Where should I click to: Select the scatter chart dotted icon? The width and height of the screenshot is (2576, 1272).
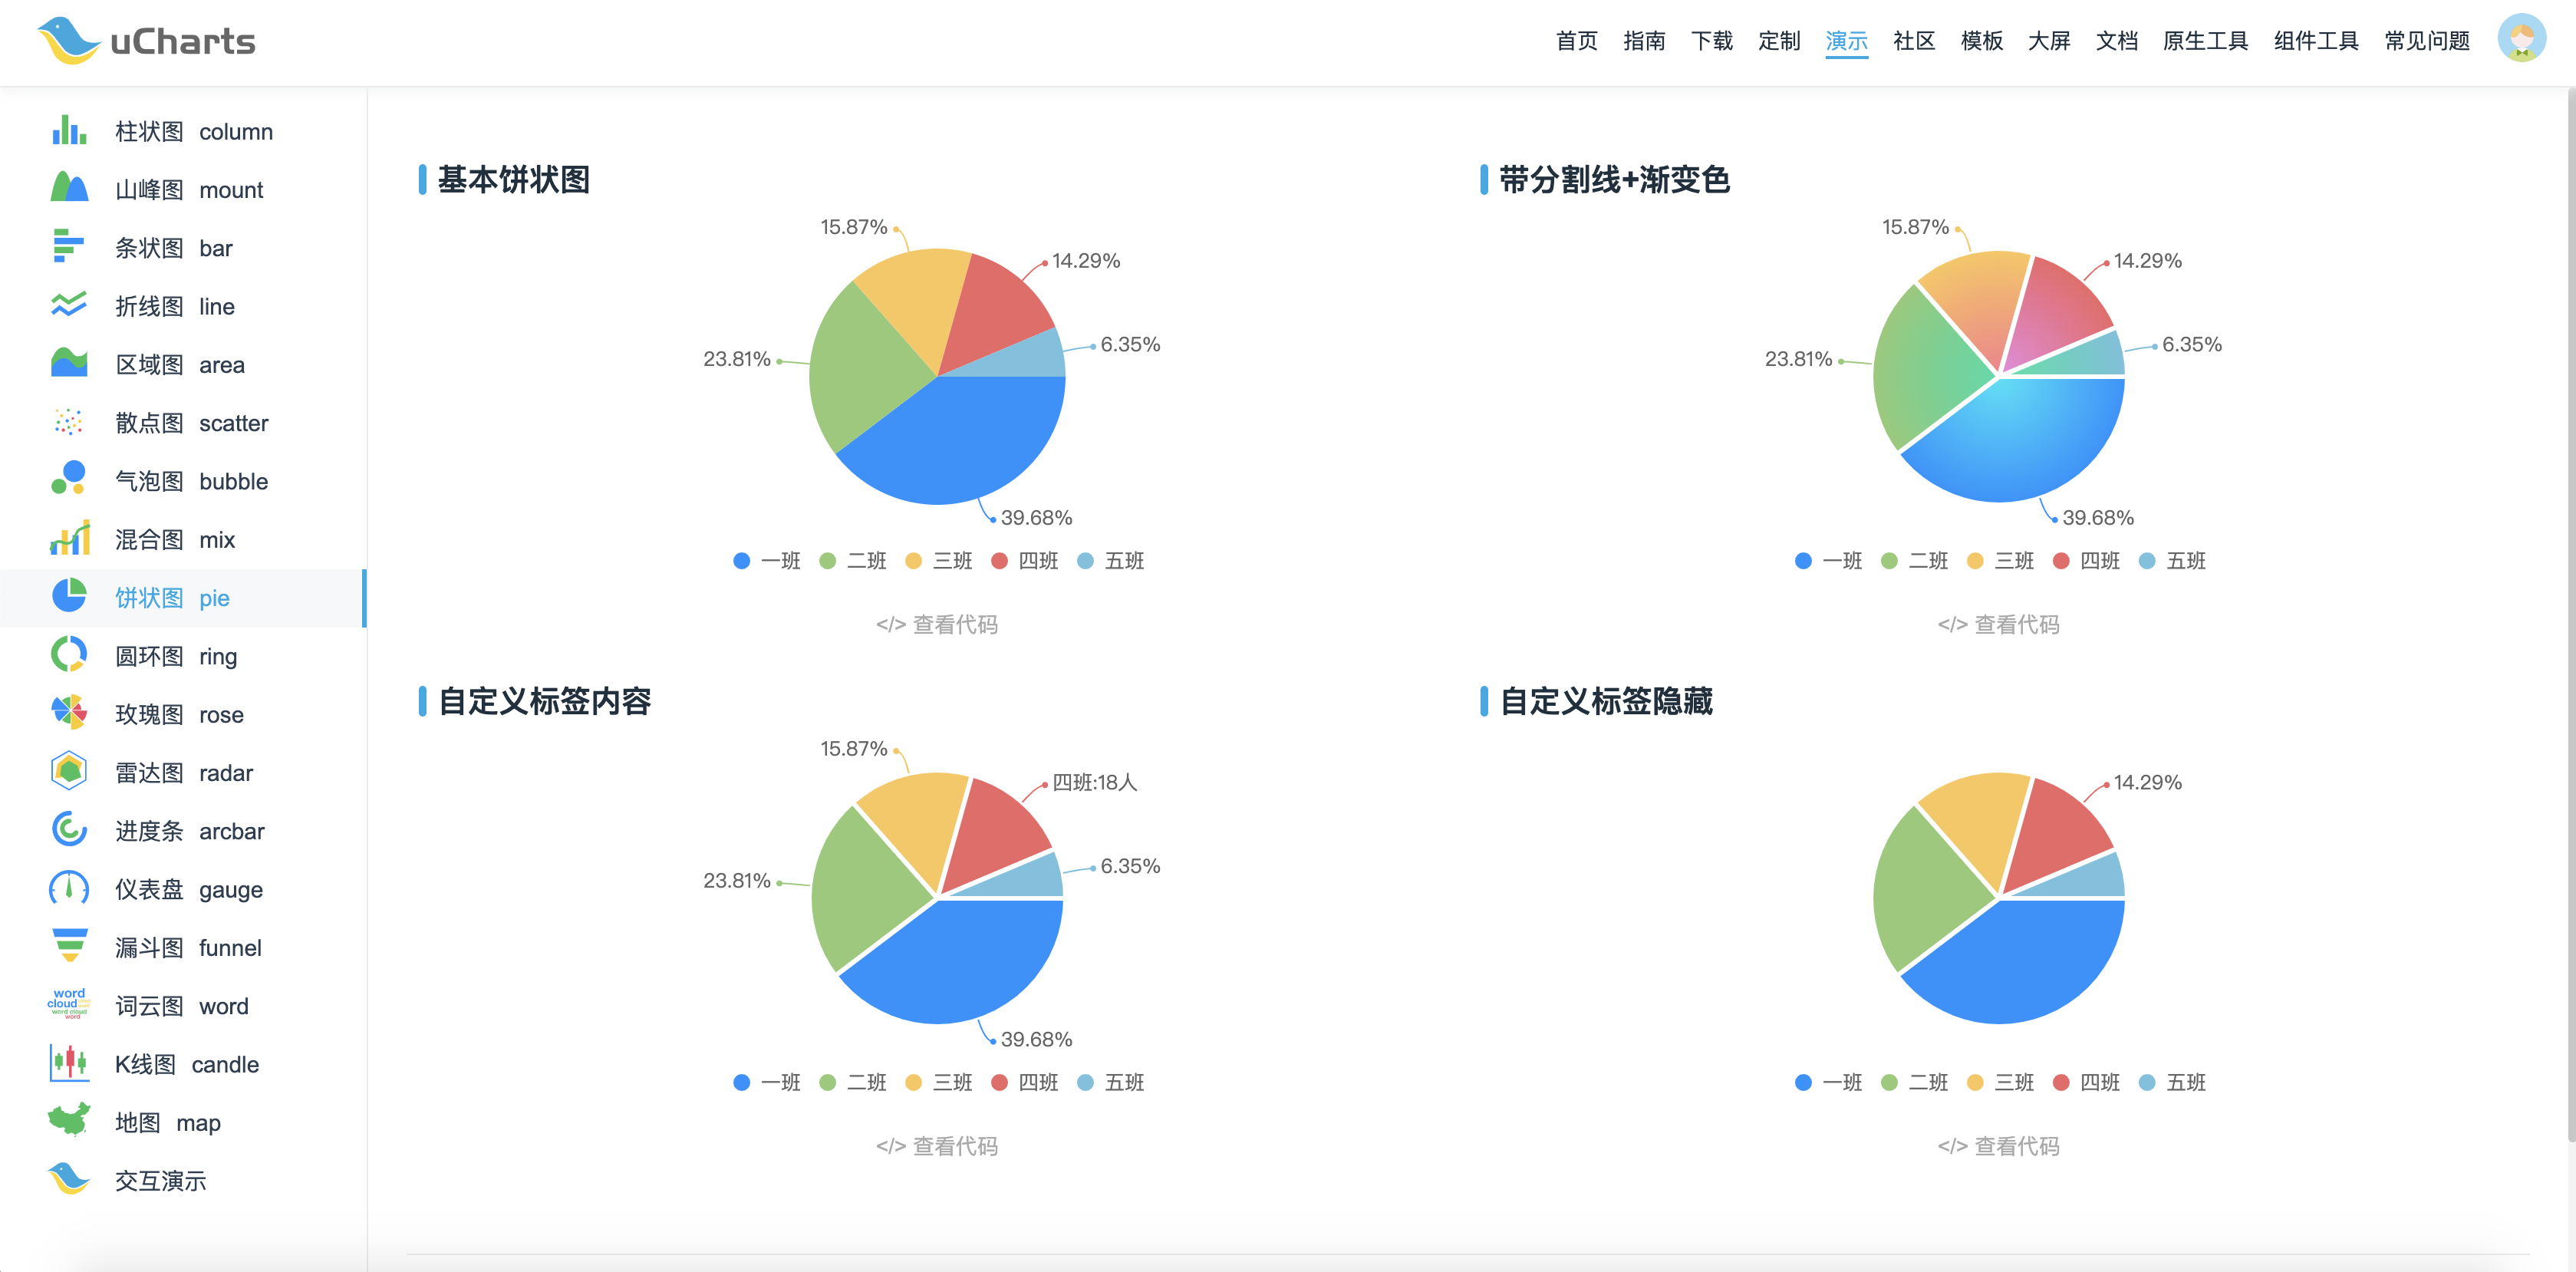point(68,423)
